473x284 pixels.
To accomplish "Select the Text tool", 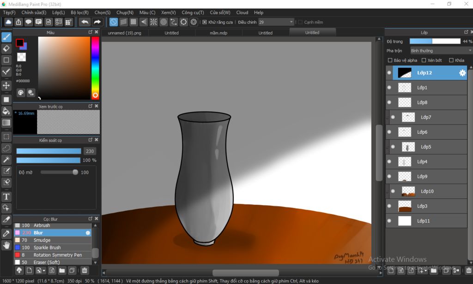I will (x=6, y=197).
